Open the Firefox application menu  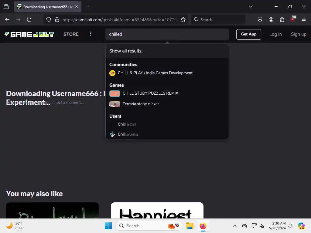304,20
